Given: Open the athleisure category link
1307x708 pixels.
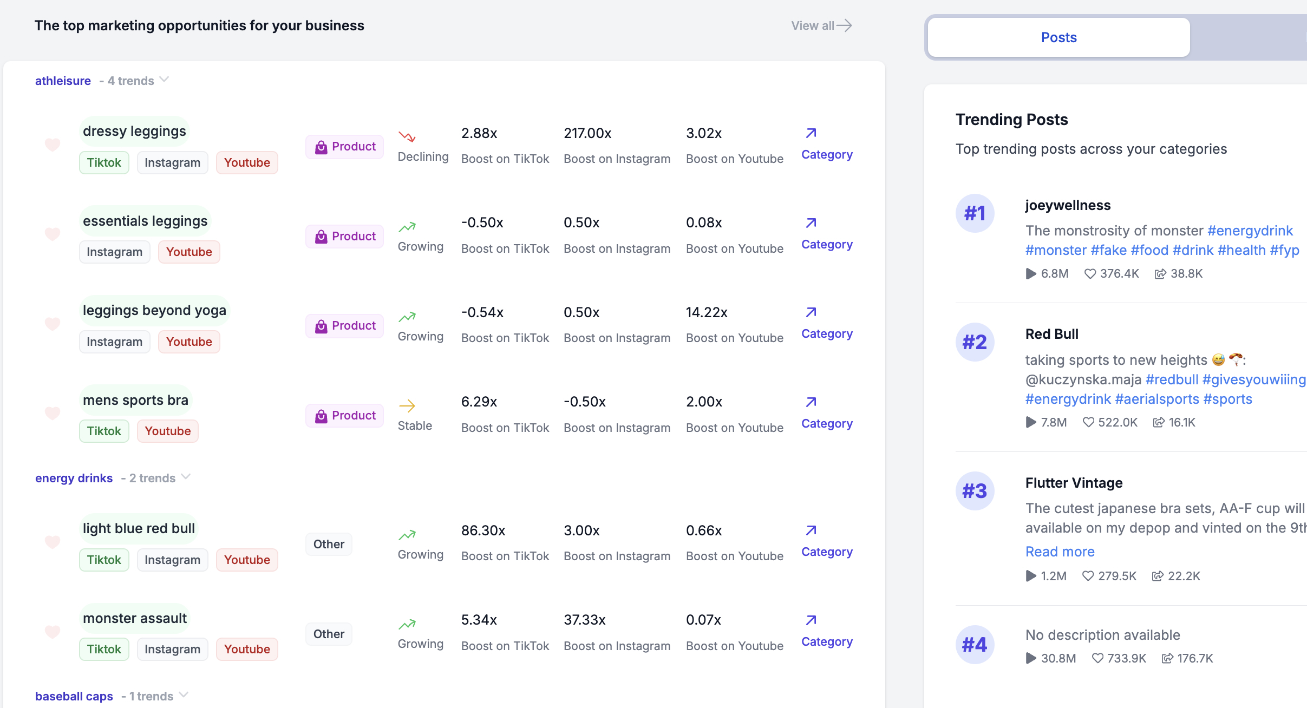Looking at the screenshot, I should 63,81.
